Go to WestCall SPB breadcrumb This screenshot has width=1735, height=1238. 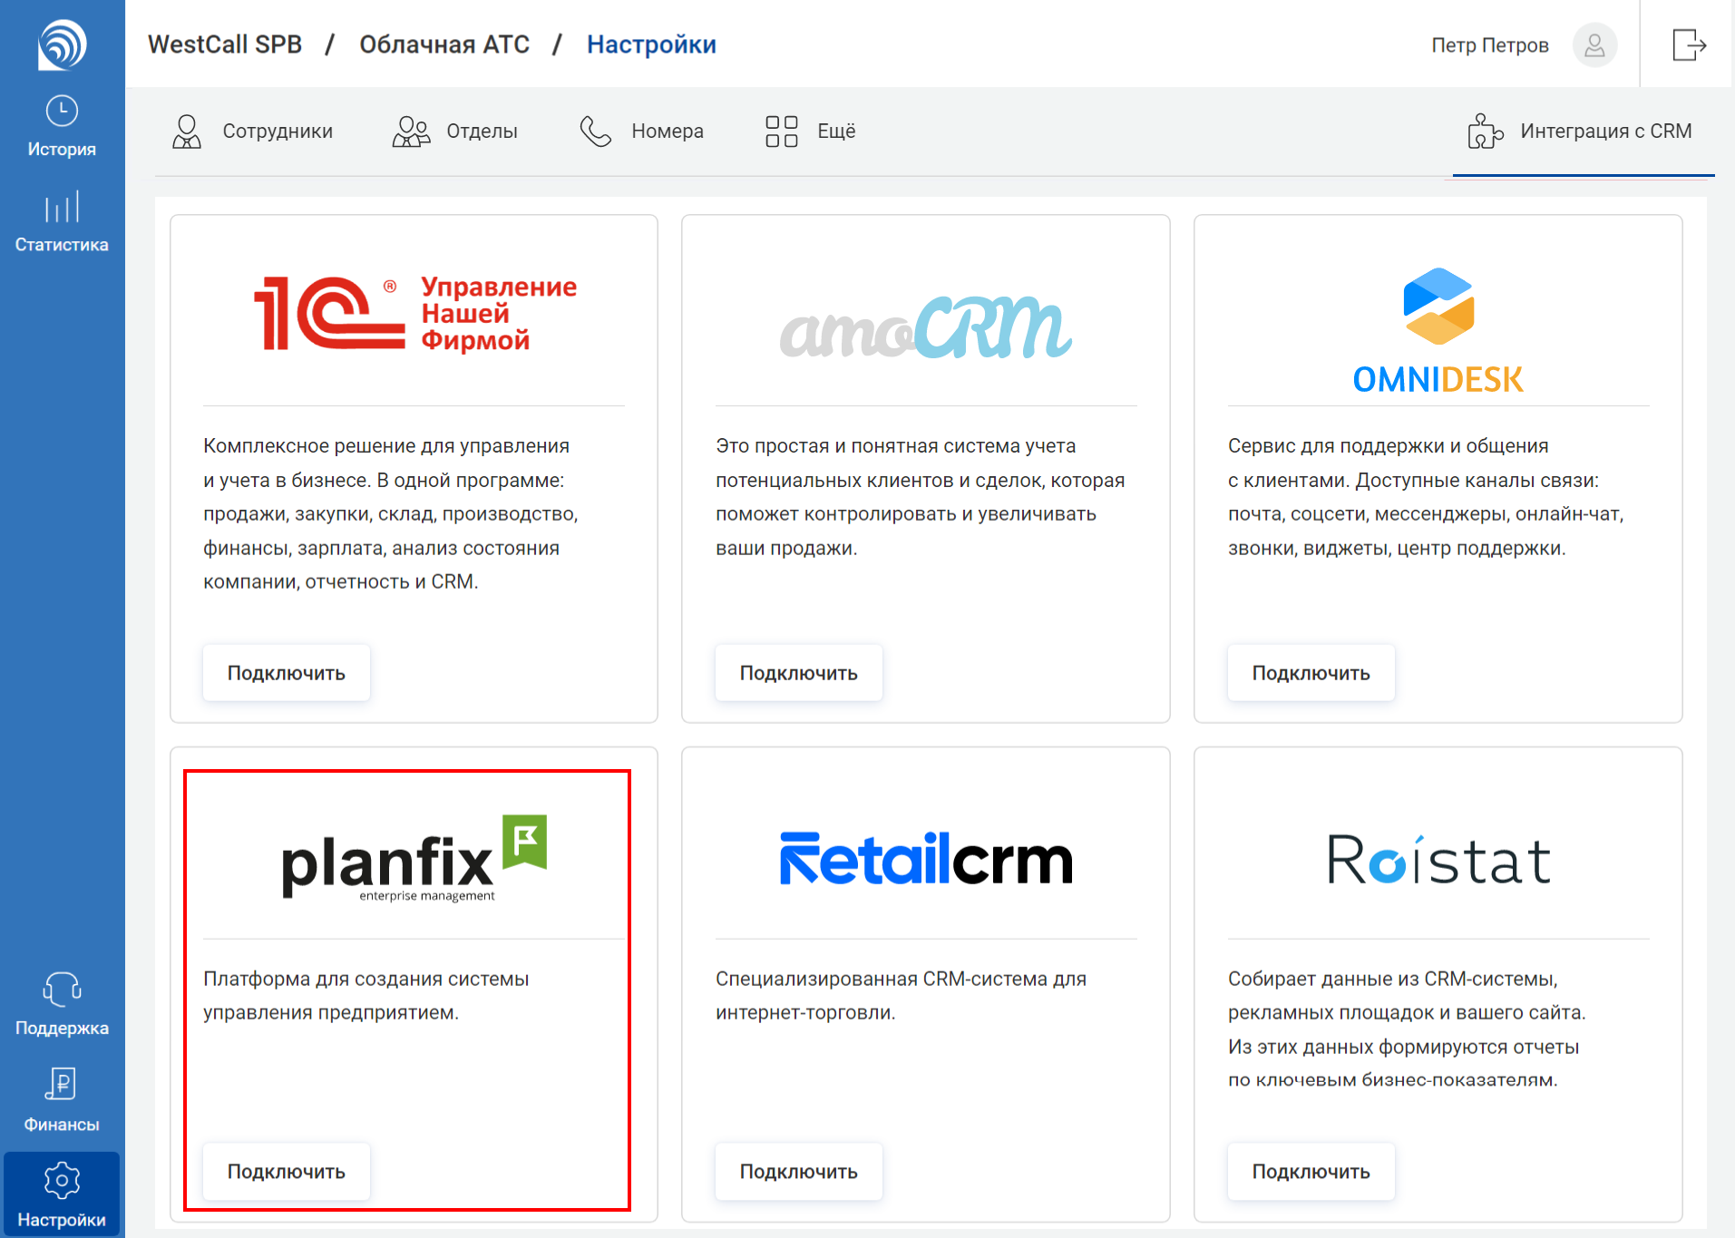(x=225, y=44)
